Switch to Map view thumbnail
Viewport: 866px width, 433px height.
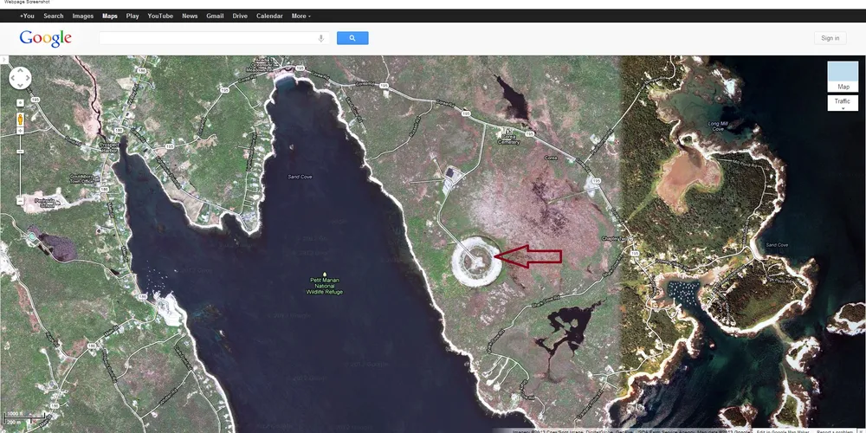point(843,76)
